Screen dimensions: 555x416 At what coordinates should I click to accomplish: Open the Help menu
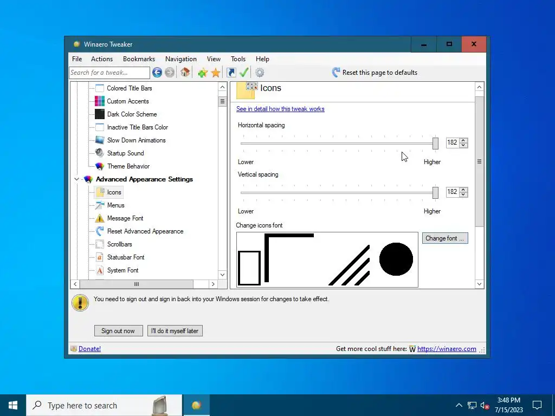click(x=263, y=59)
